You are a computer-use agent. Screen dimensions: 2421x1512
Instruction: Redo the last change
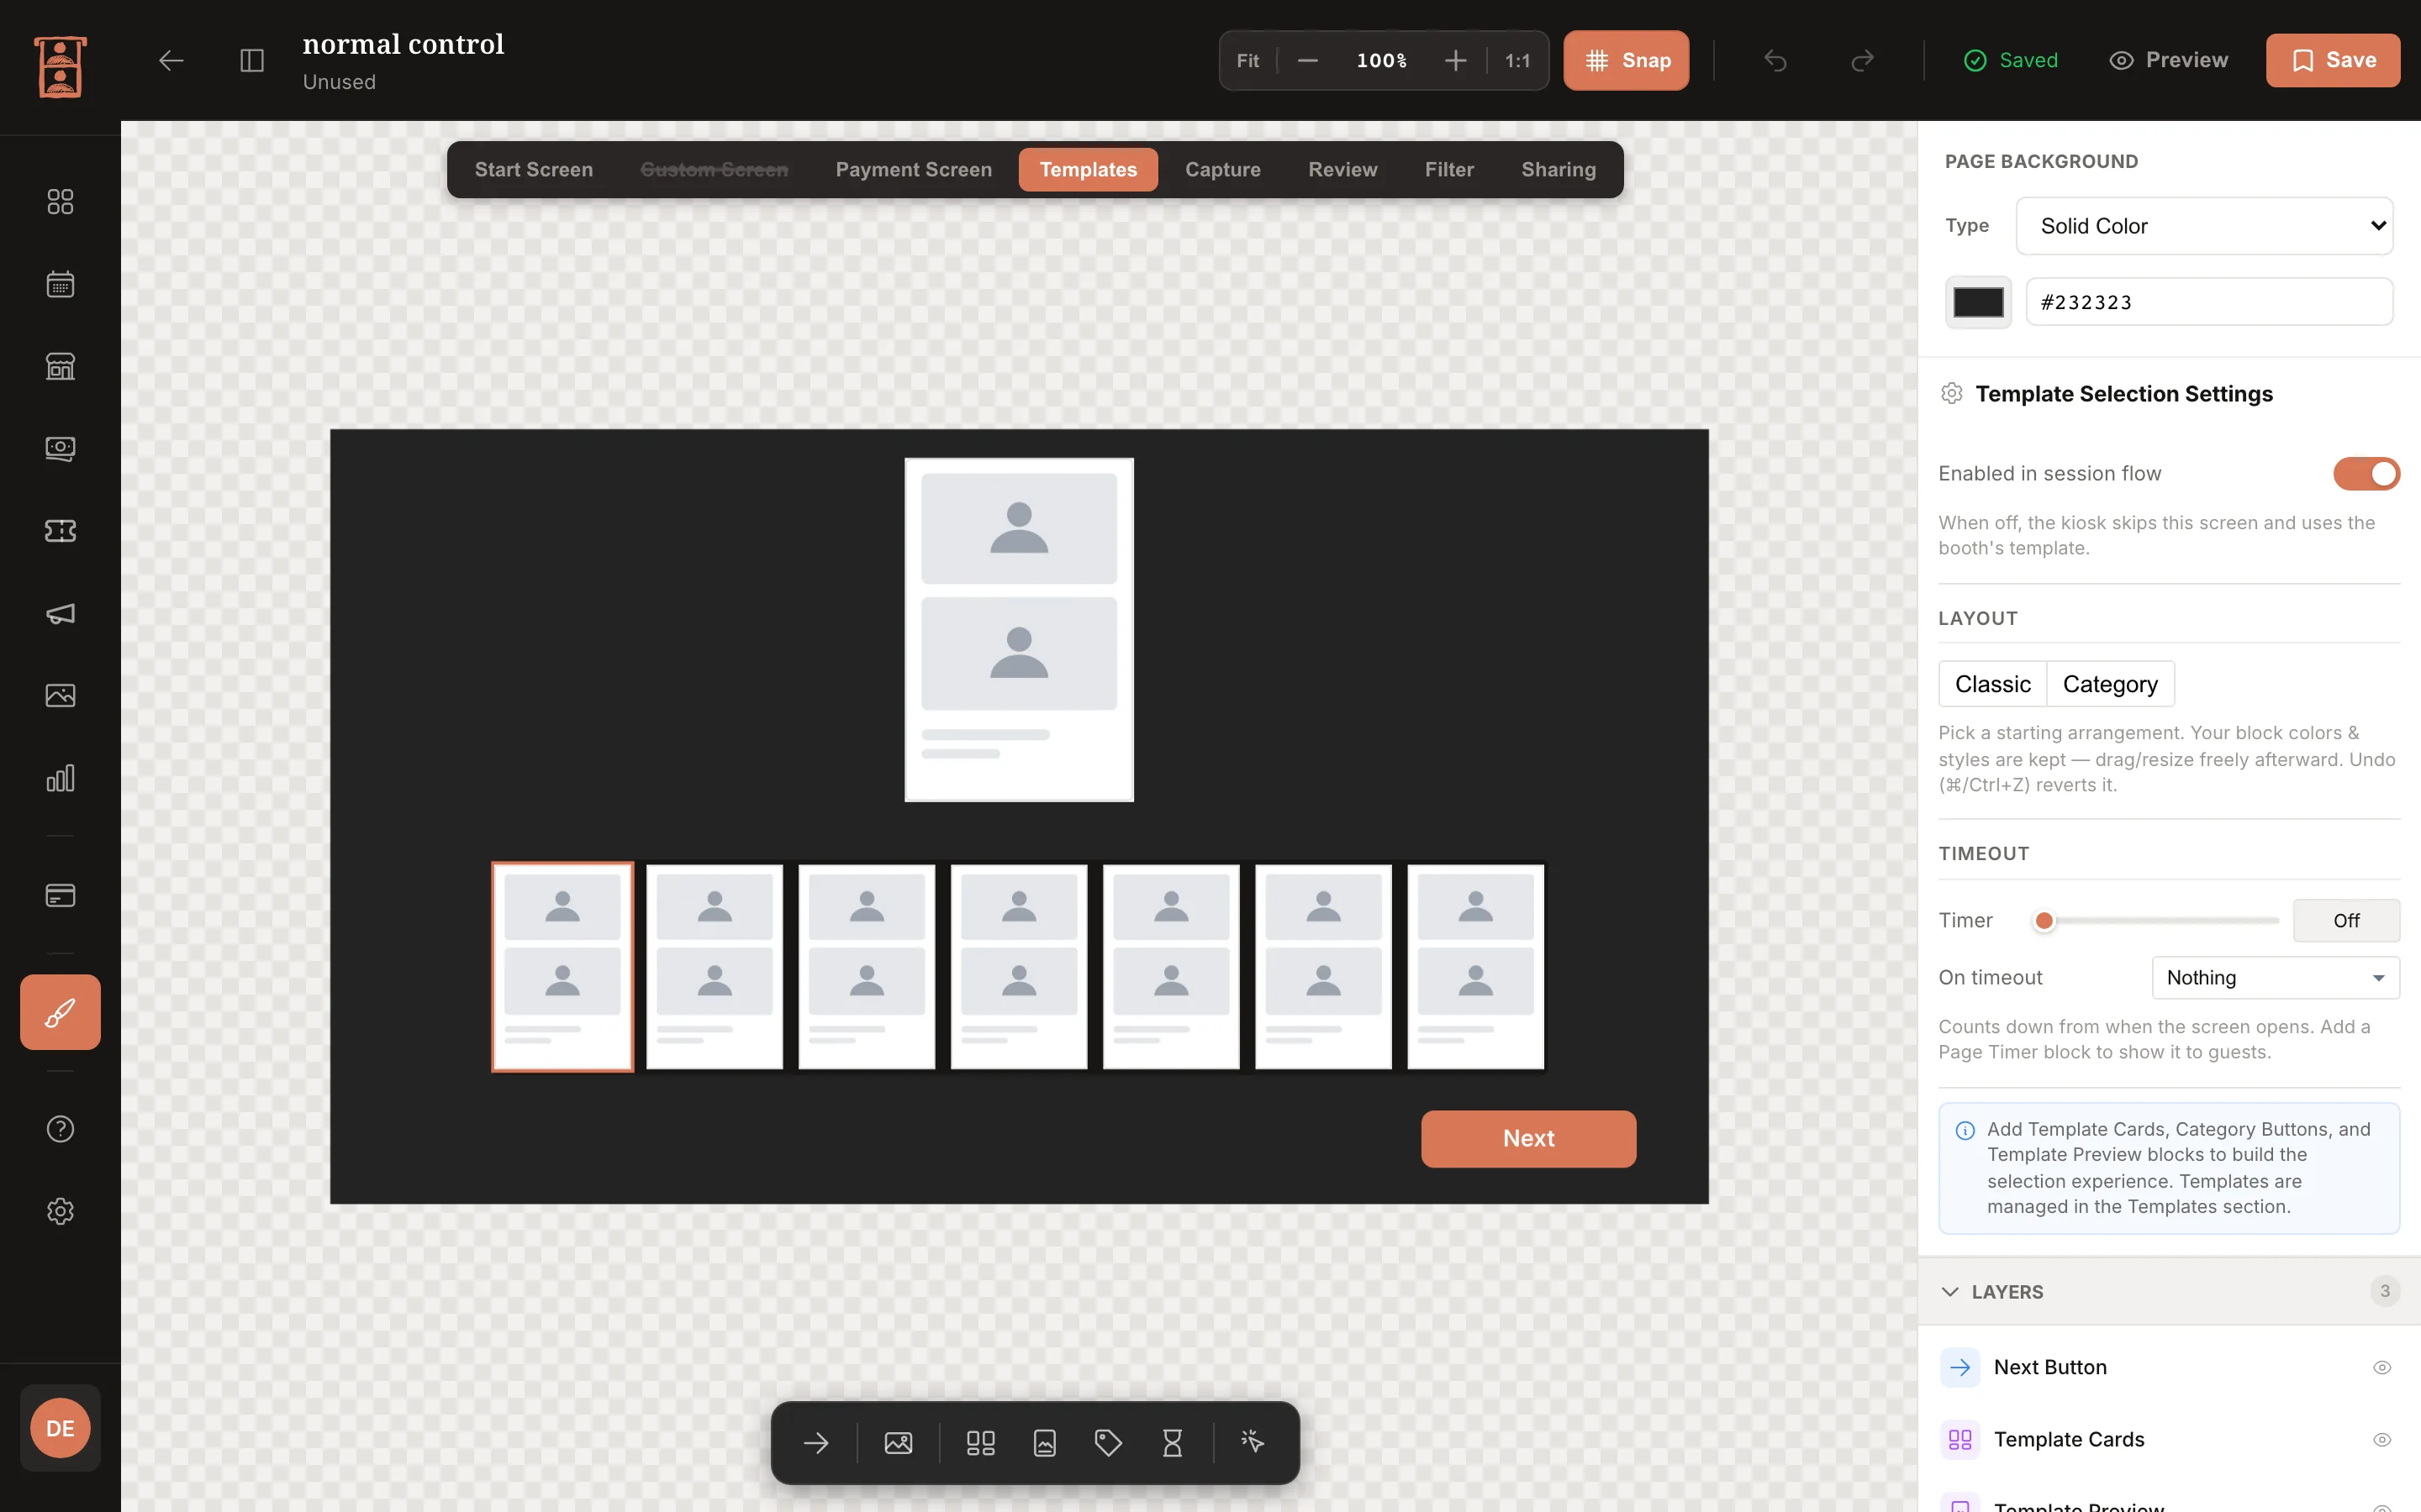(1862, 61)
